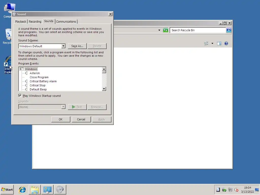Screen dimensions: 260x195
Task: Click the Save As button
Action: pos(77,46)
